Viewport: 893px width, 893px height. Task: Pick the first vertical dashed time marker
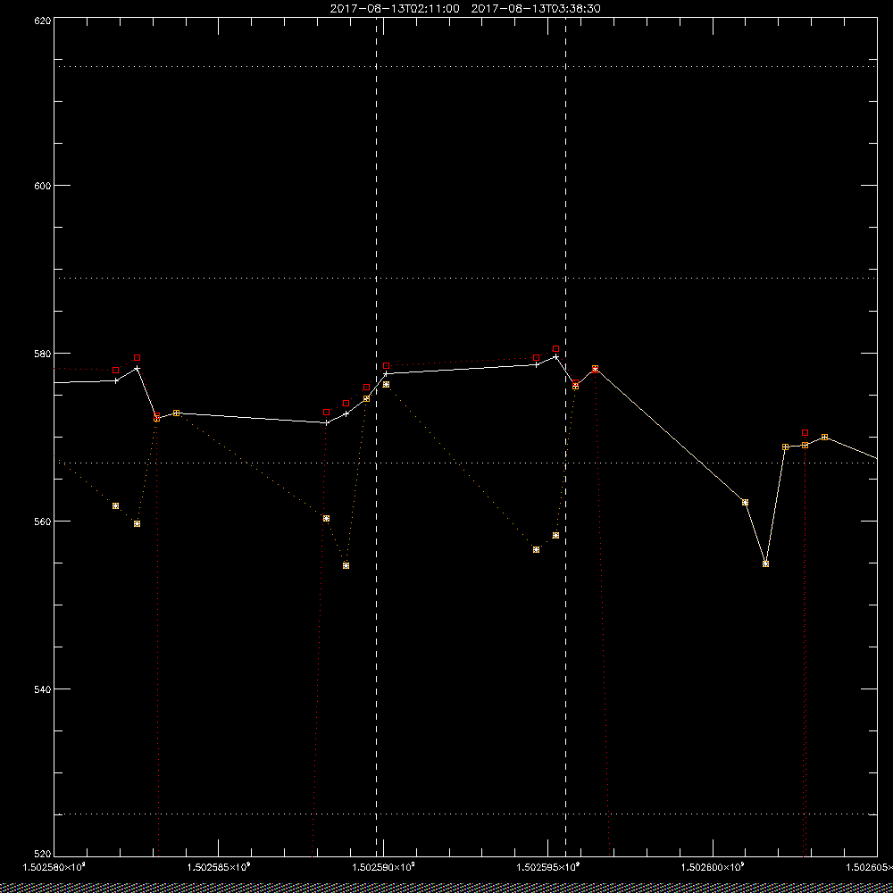click(x=377, y=436)
